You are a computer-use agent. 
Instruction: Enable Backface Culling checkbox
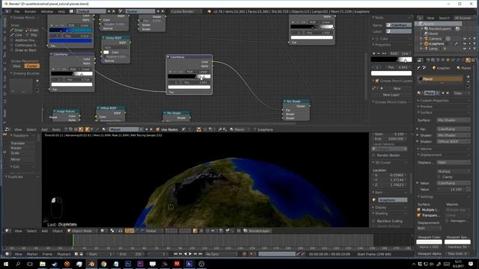point(374,221)
